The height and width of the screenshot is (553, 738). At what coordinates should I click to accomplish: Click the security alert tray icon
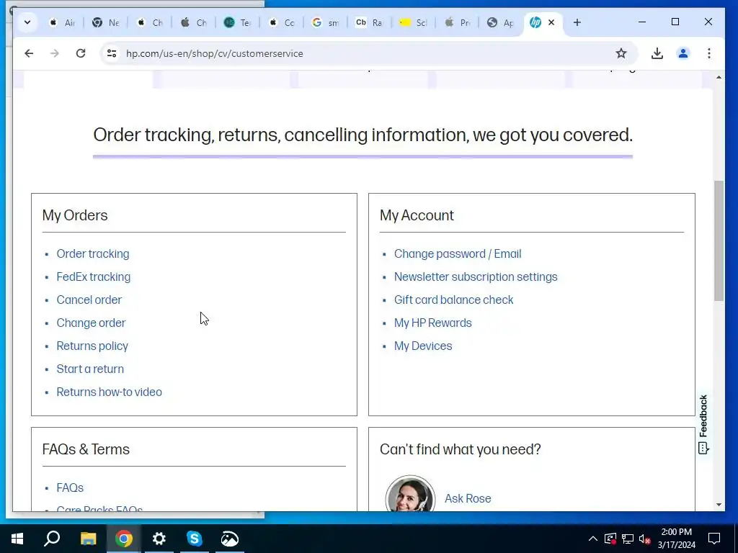[610, 539]
